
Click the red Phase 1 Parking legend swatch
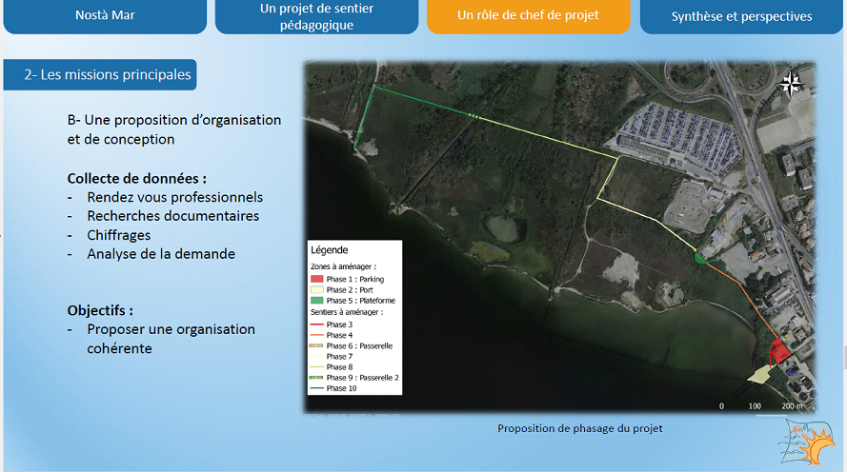[317, 280]
